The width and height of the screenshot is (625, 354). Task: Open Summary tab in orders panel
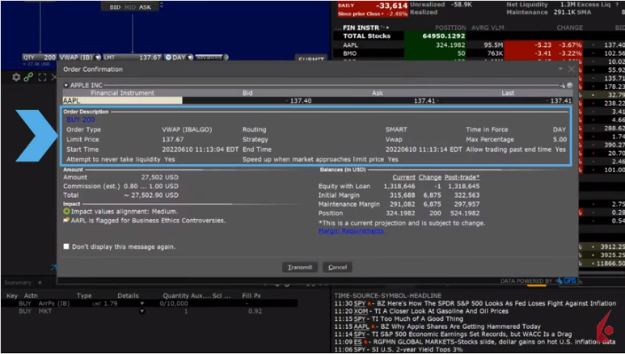pyautogui.click(x=18, y=282)
